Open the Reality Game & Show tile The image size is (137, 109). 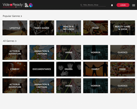tap(122, 28)
